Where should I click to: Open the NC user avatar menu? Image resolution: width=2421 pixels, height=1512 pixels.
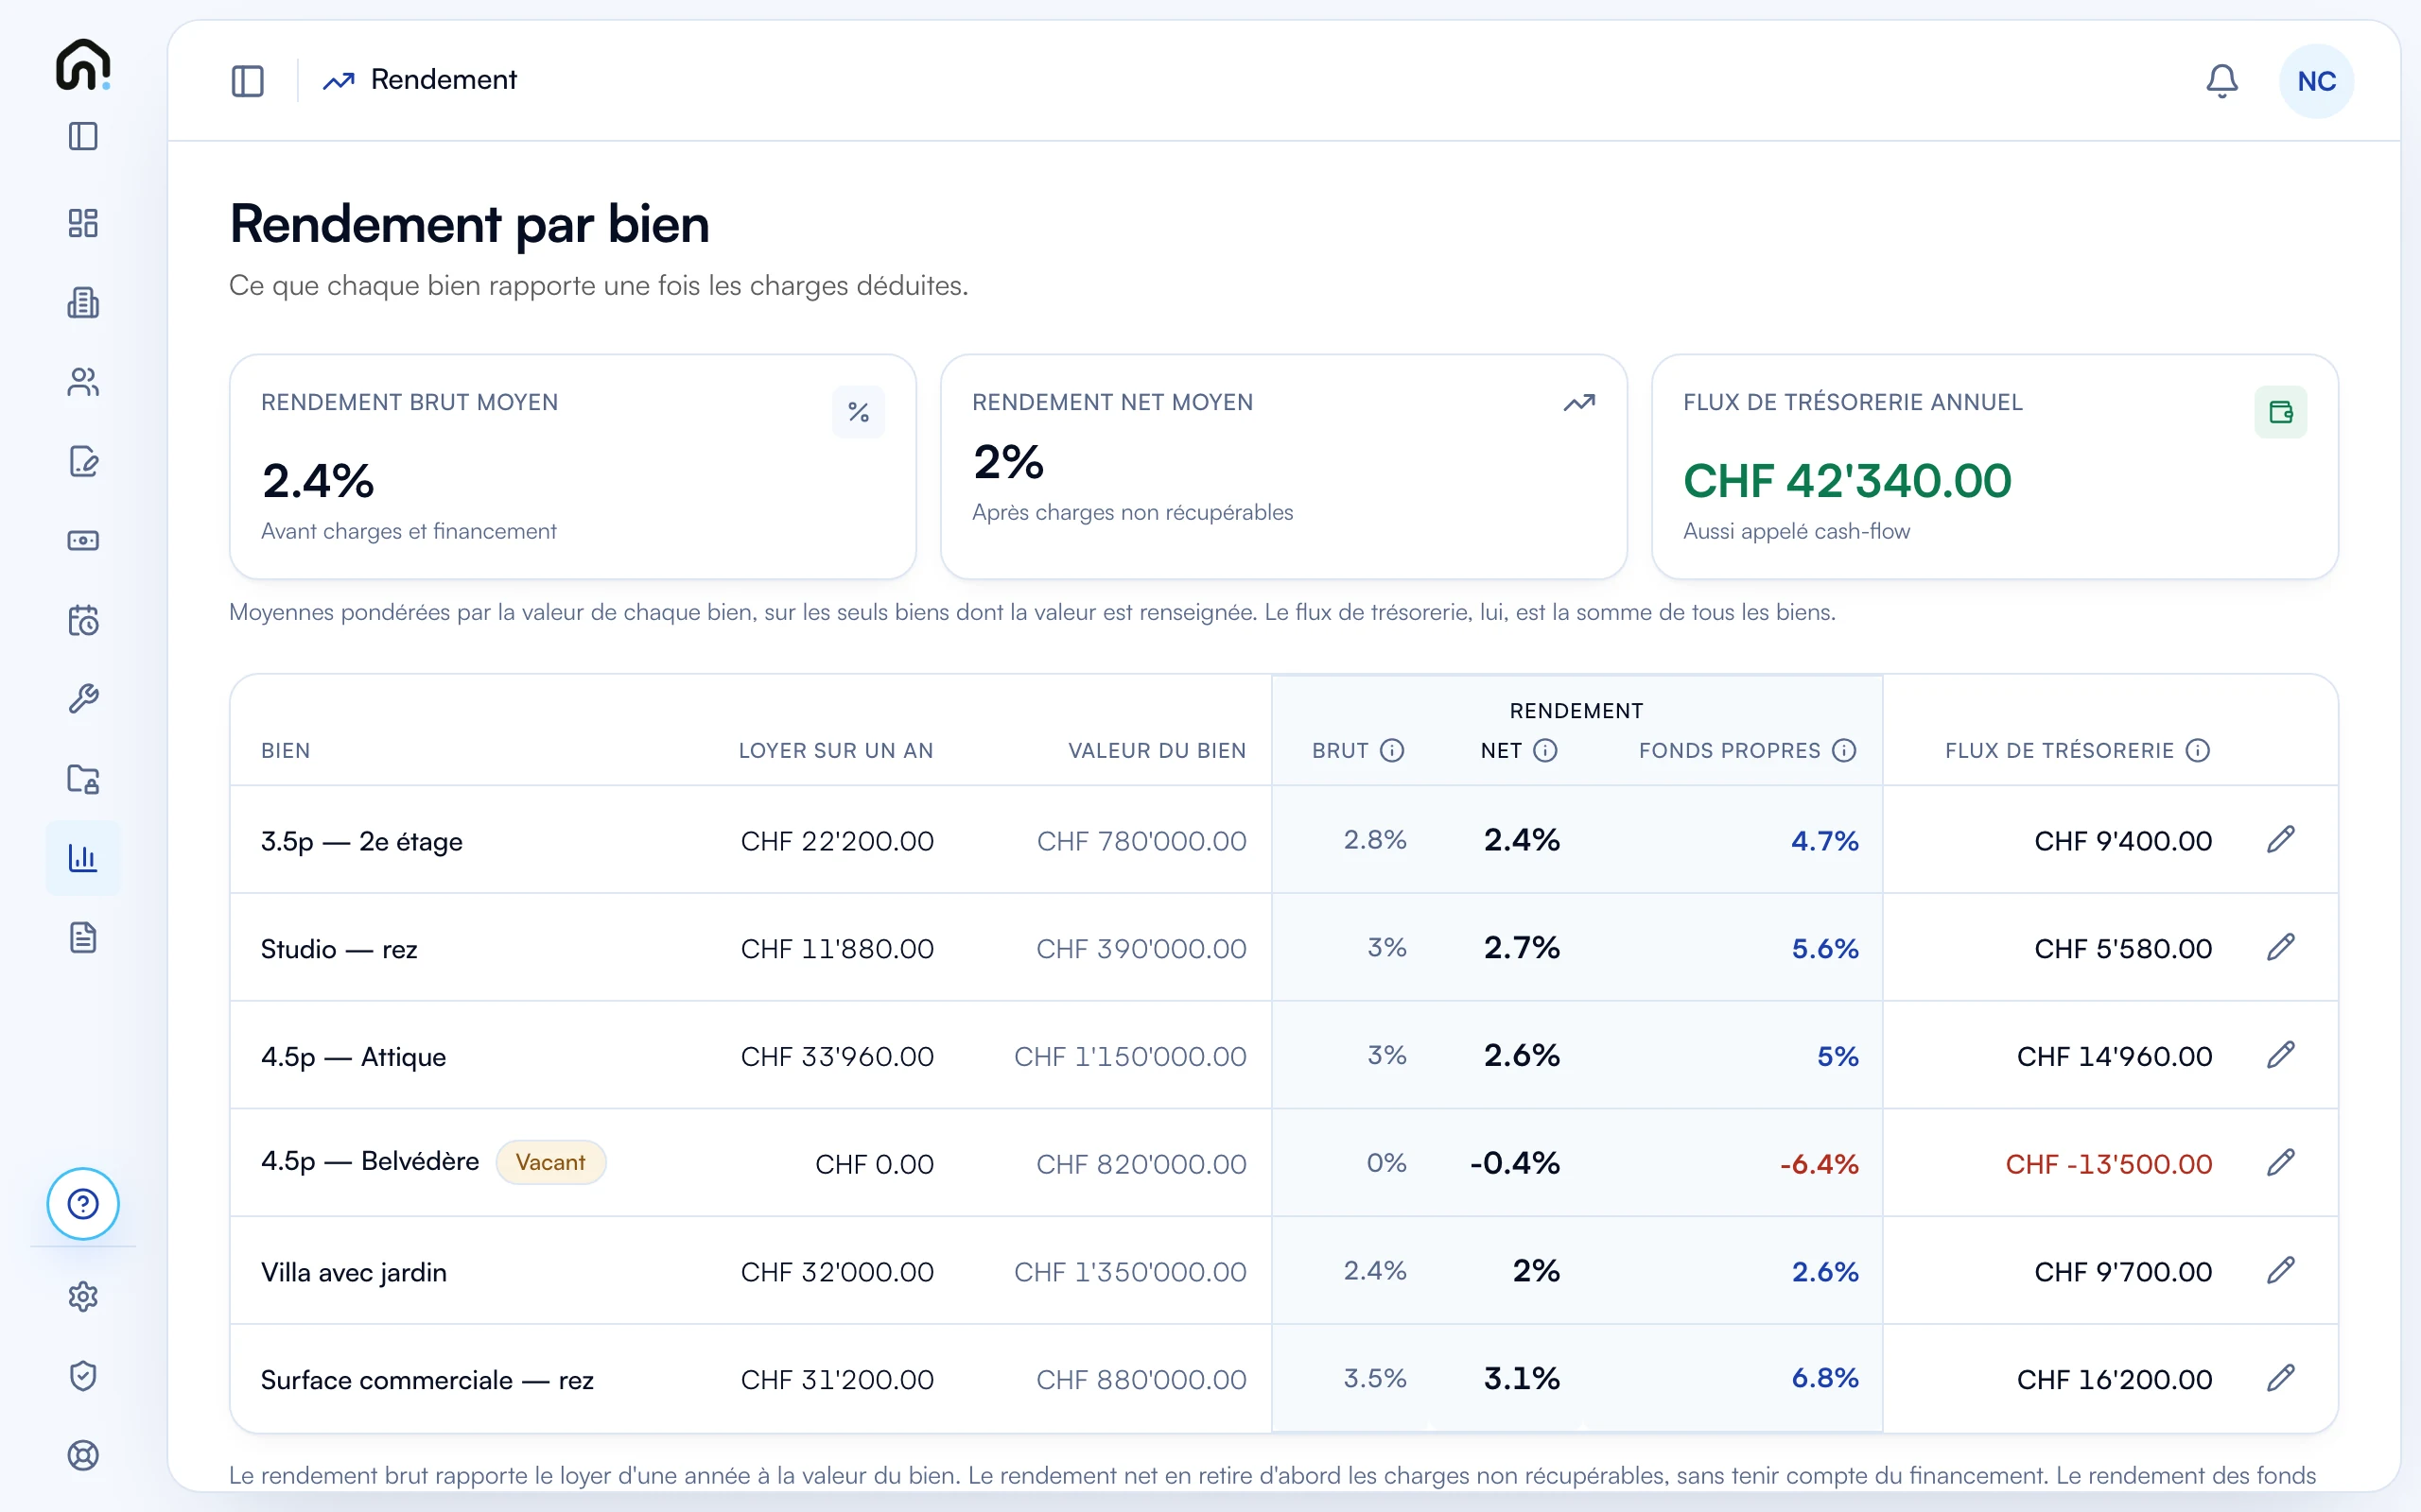[2316, 81]
